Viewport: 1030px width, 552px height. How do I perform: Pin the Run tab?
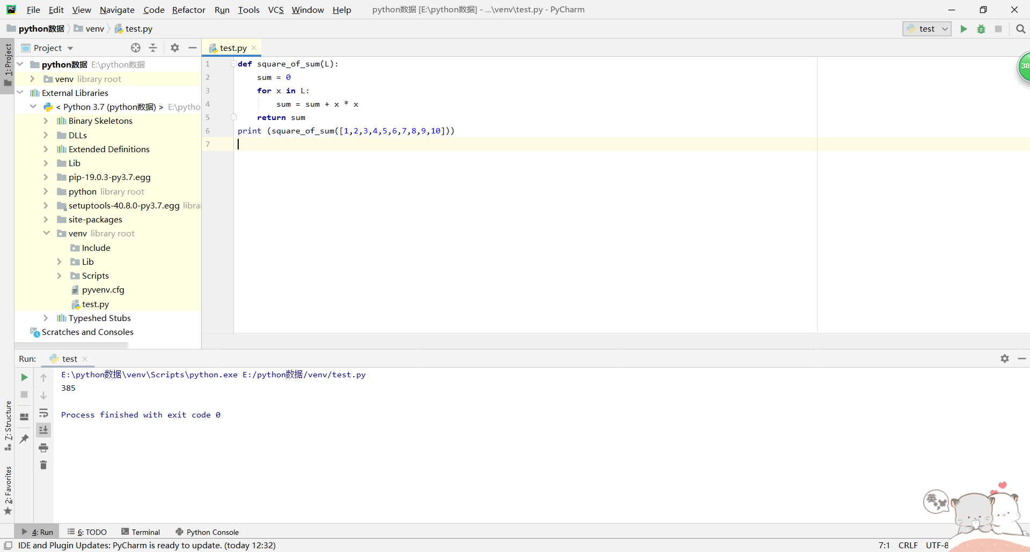click(24, 439)
